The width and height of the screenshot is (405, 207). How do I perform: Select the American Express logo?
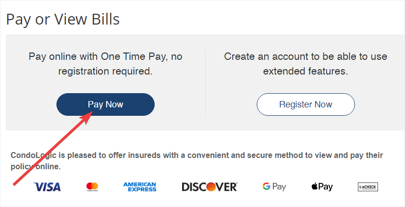pos(140,186)
